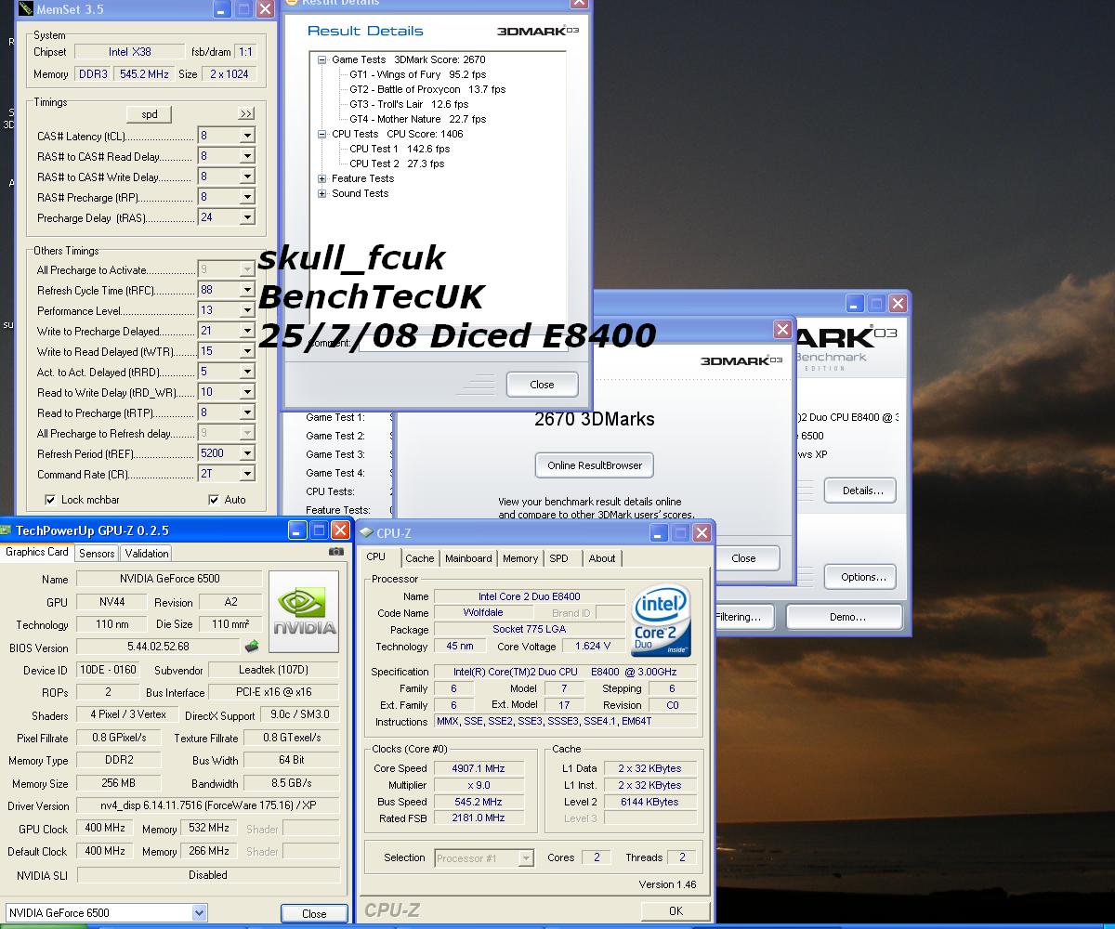Switch to the Validation tab in GPU-Z

pos(147,554)
